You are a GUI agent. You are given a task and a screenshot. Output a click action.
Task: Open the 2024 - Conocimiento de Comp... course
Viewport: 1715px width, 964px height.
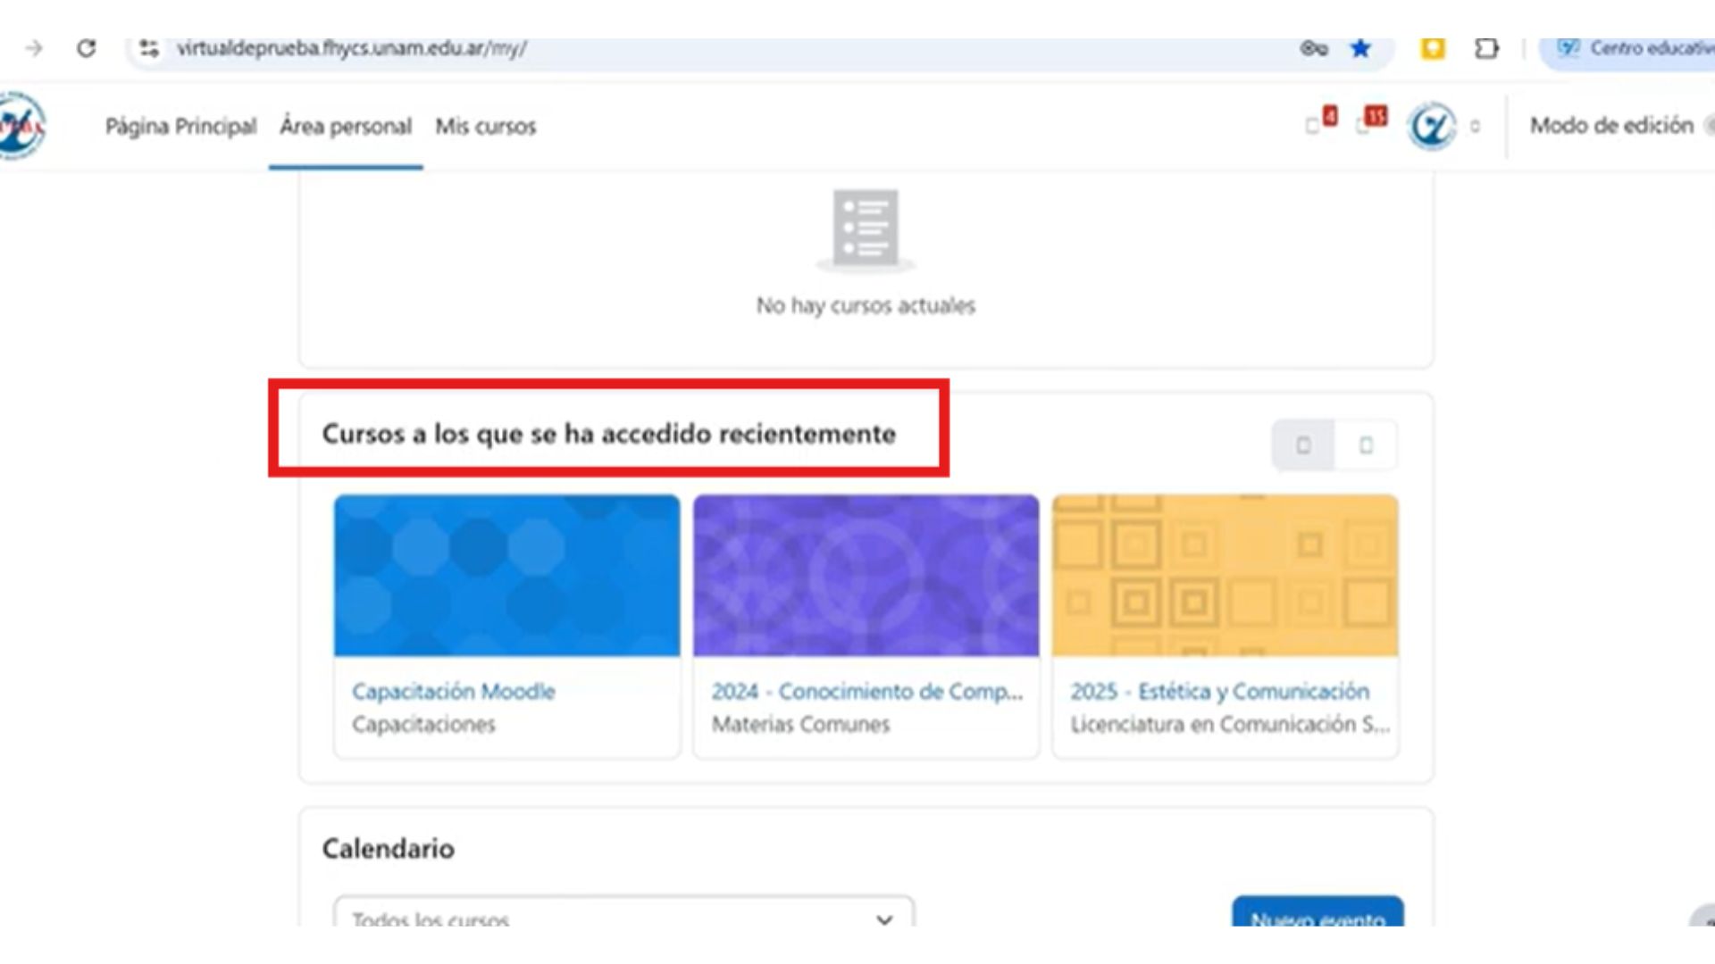[x=867, y=692]
